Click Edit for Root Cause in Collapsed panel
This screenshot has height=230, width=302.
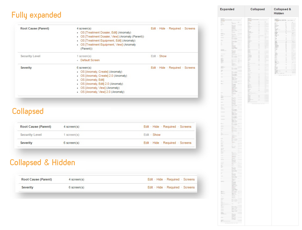tap(146, 127)
